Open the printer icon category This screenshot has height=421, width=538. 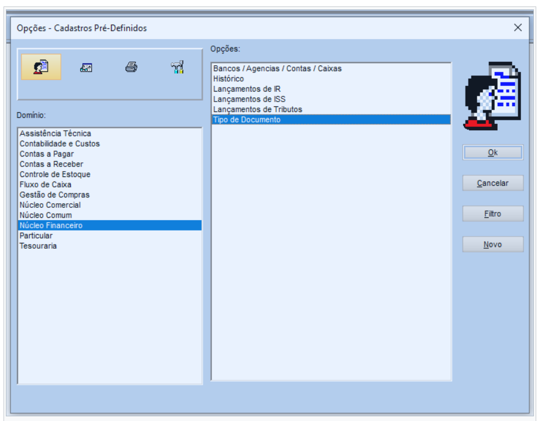(131, 67)
